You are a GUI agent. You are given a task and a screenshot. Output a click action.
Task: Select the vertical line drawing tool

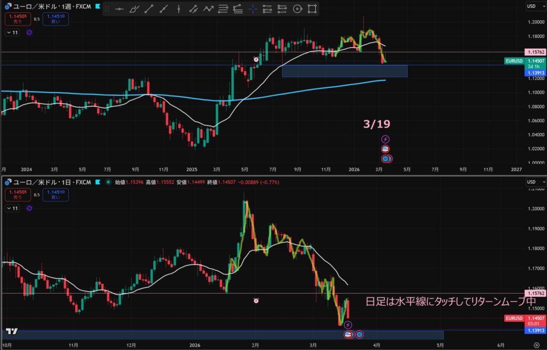(x=179, y=9)
